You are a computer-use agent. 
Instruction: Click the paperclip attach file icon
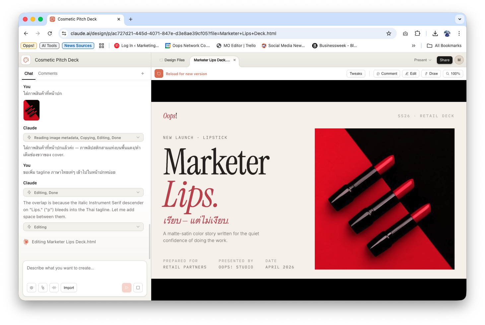[x=43, y=288]
